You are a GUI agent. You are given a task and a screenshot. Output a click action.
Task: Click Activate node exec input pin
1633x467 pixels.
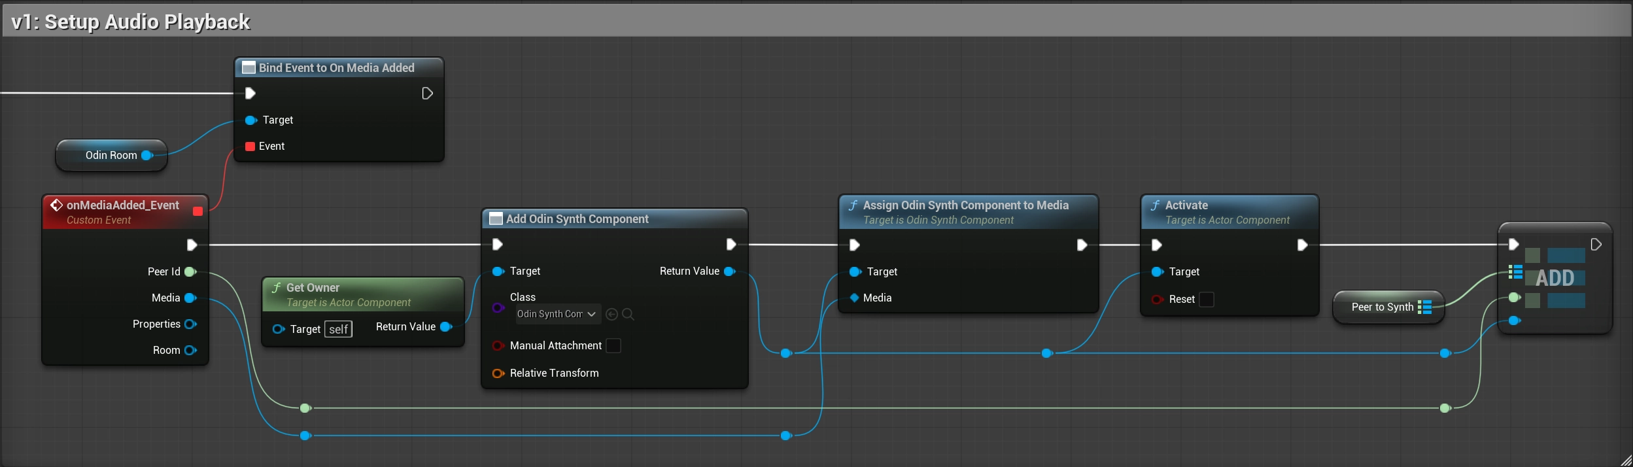[x=1156, y=245]
